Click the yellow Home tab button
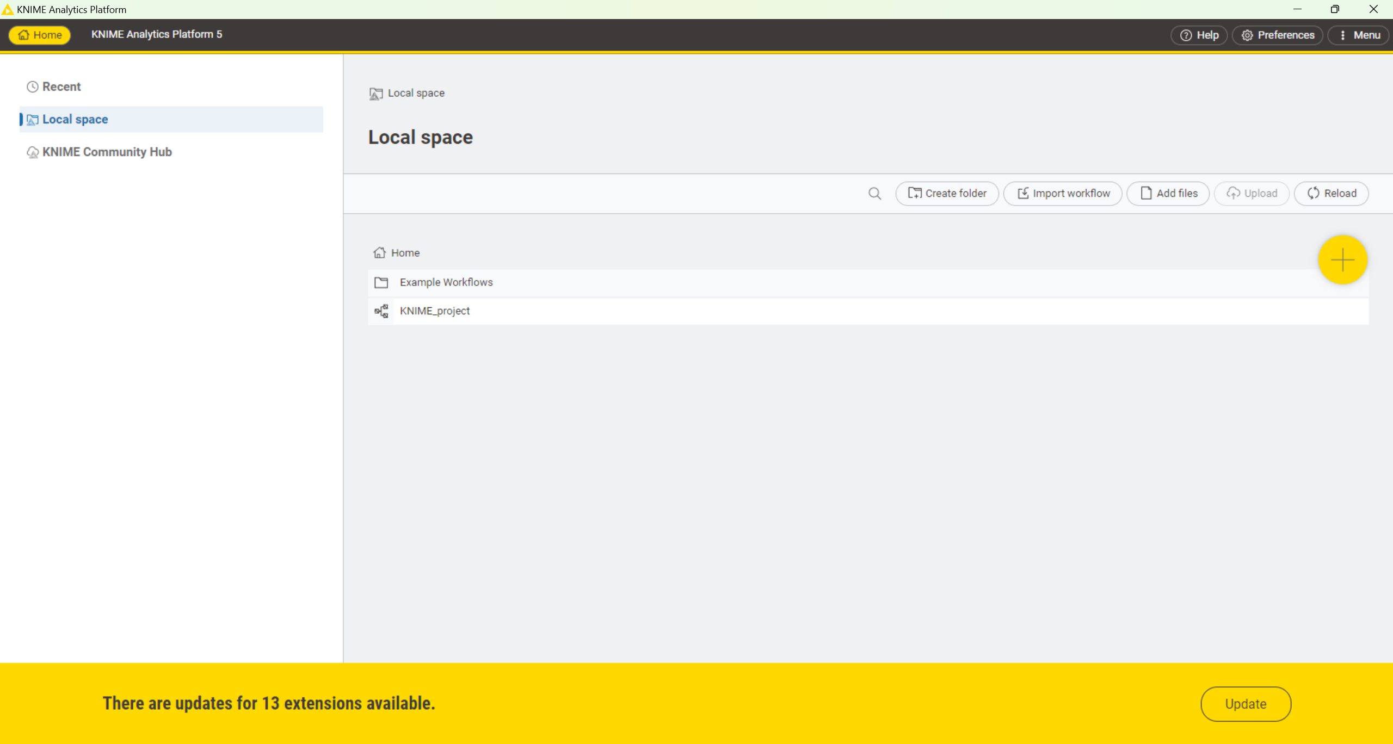1393x744 pixels. 39,35
